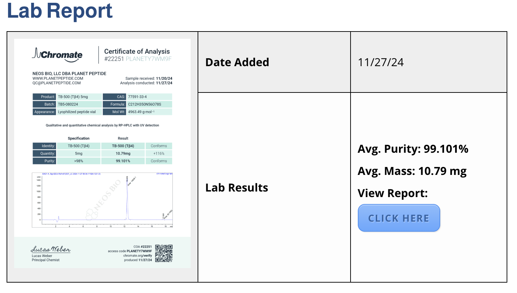
Task: Open the Certificate of Analysis thumbnail image
Action: click(x=102, y=153)
